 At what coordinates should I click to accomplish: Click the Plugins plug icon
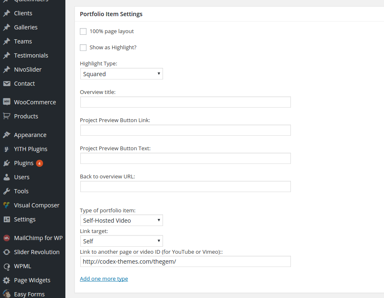(7, 163)
